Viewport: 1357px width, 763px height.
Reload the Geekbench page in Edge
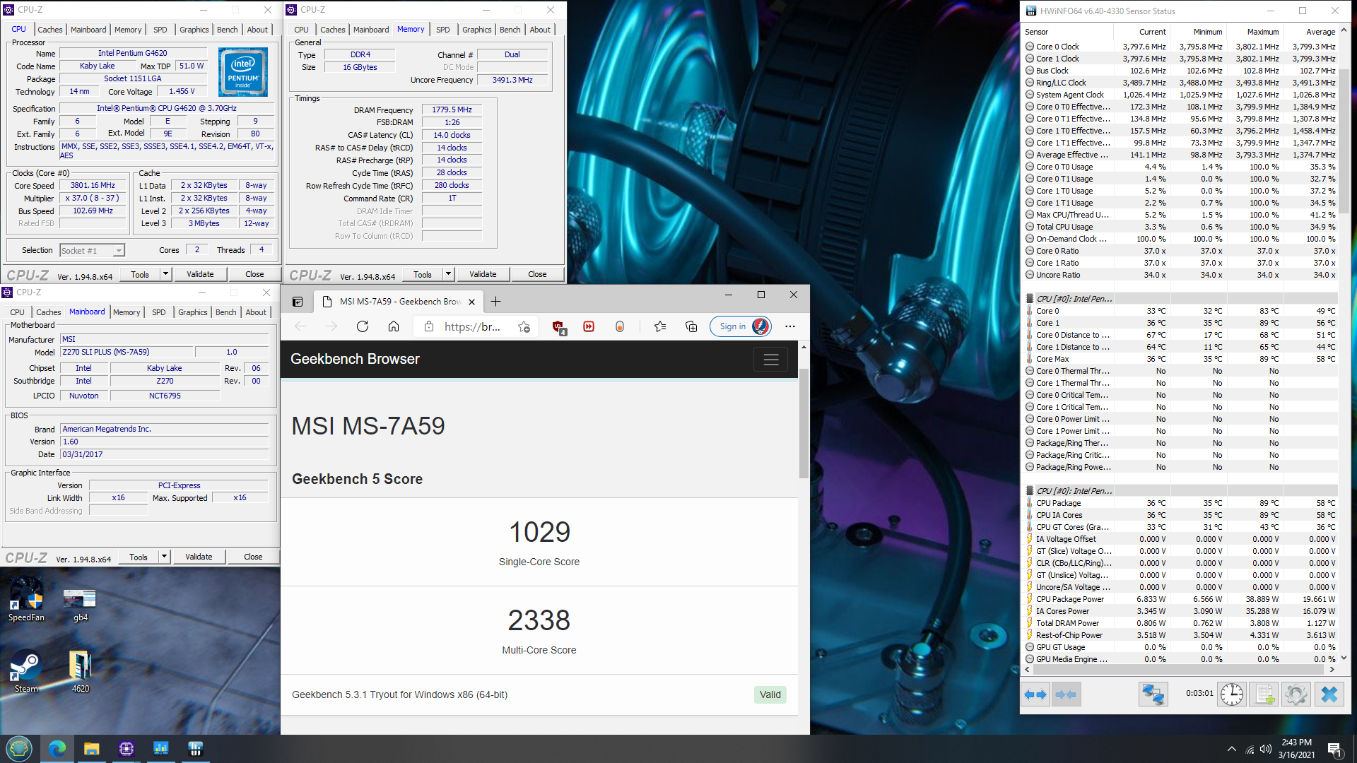coord(363,326)
